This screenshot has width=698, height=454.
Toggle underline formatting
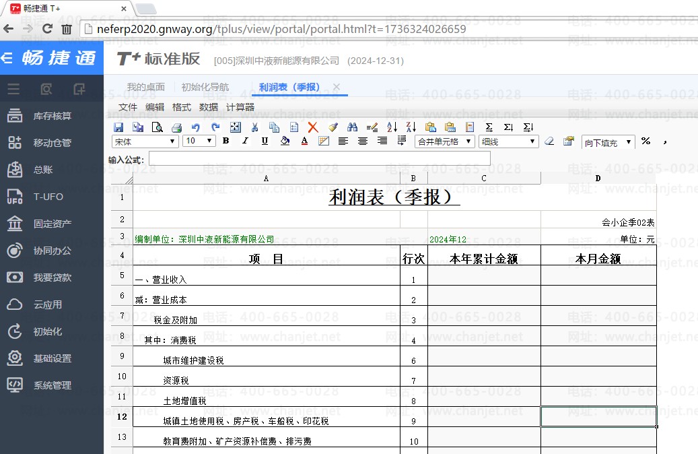[265, 141]
